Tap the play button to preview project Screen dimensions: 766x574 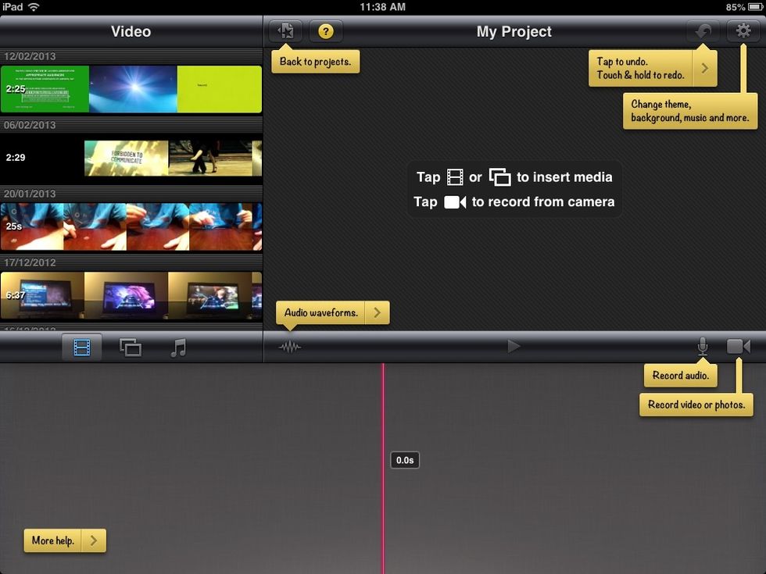(514, 346)
